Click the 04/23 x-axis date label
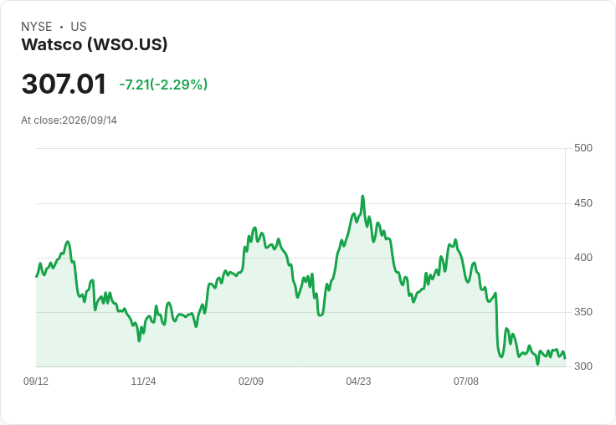The height and width of the screenshot is (425, 616). coord(358,381)
